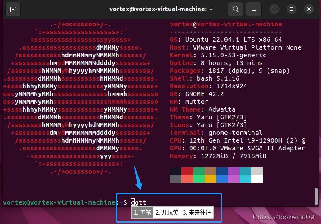Click the WM line Mutter
The image size is (321, 224).
click(189, 102)
